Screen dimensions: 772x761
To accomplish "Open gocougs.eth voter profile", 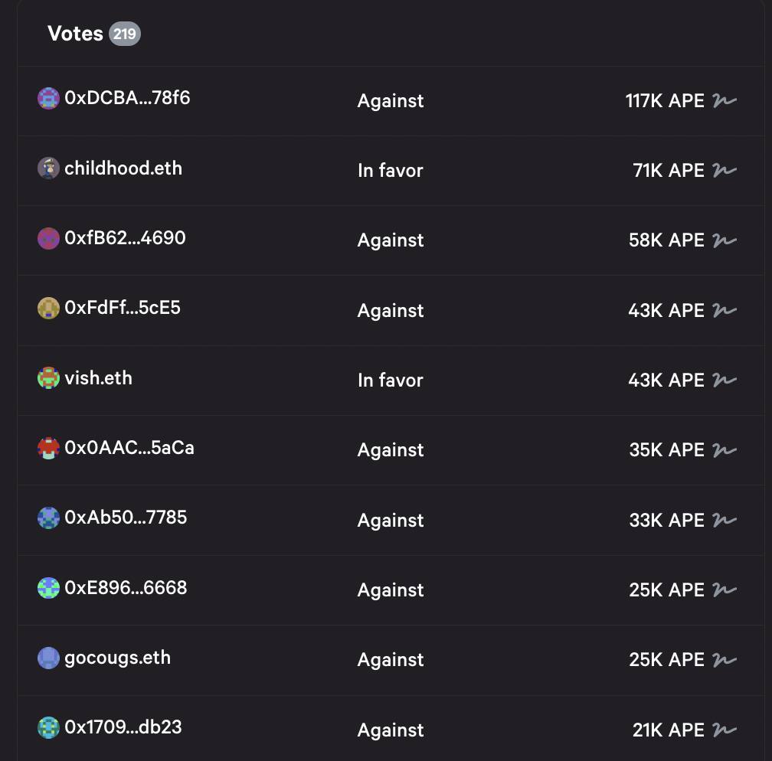I will [x=117, y=658].
